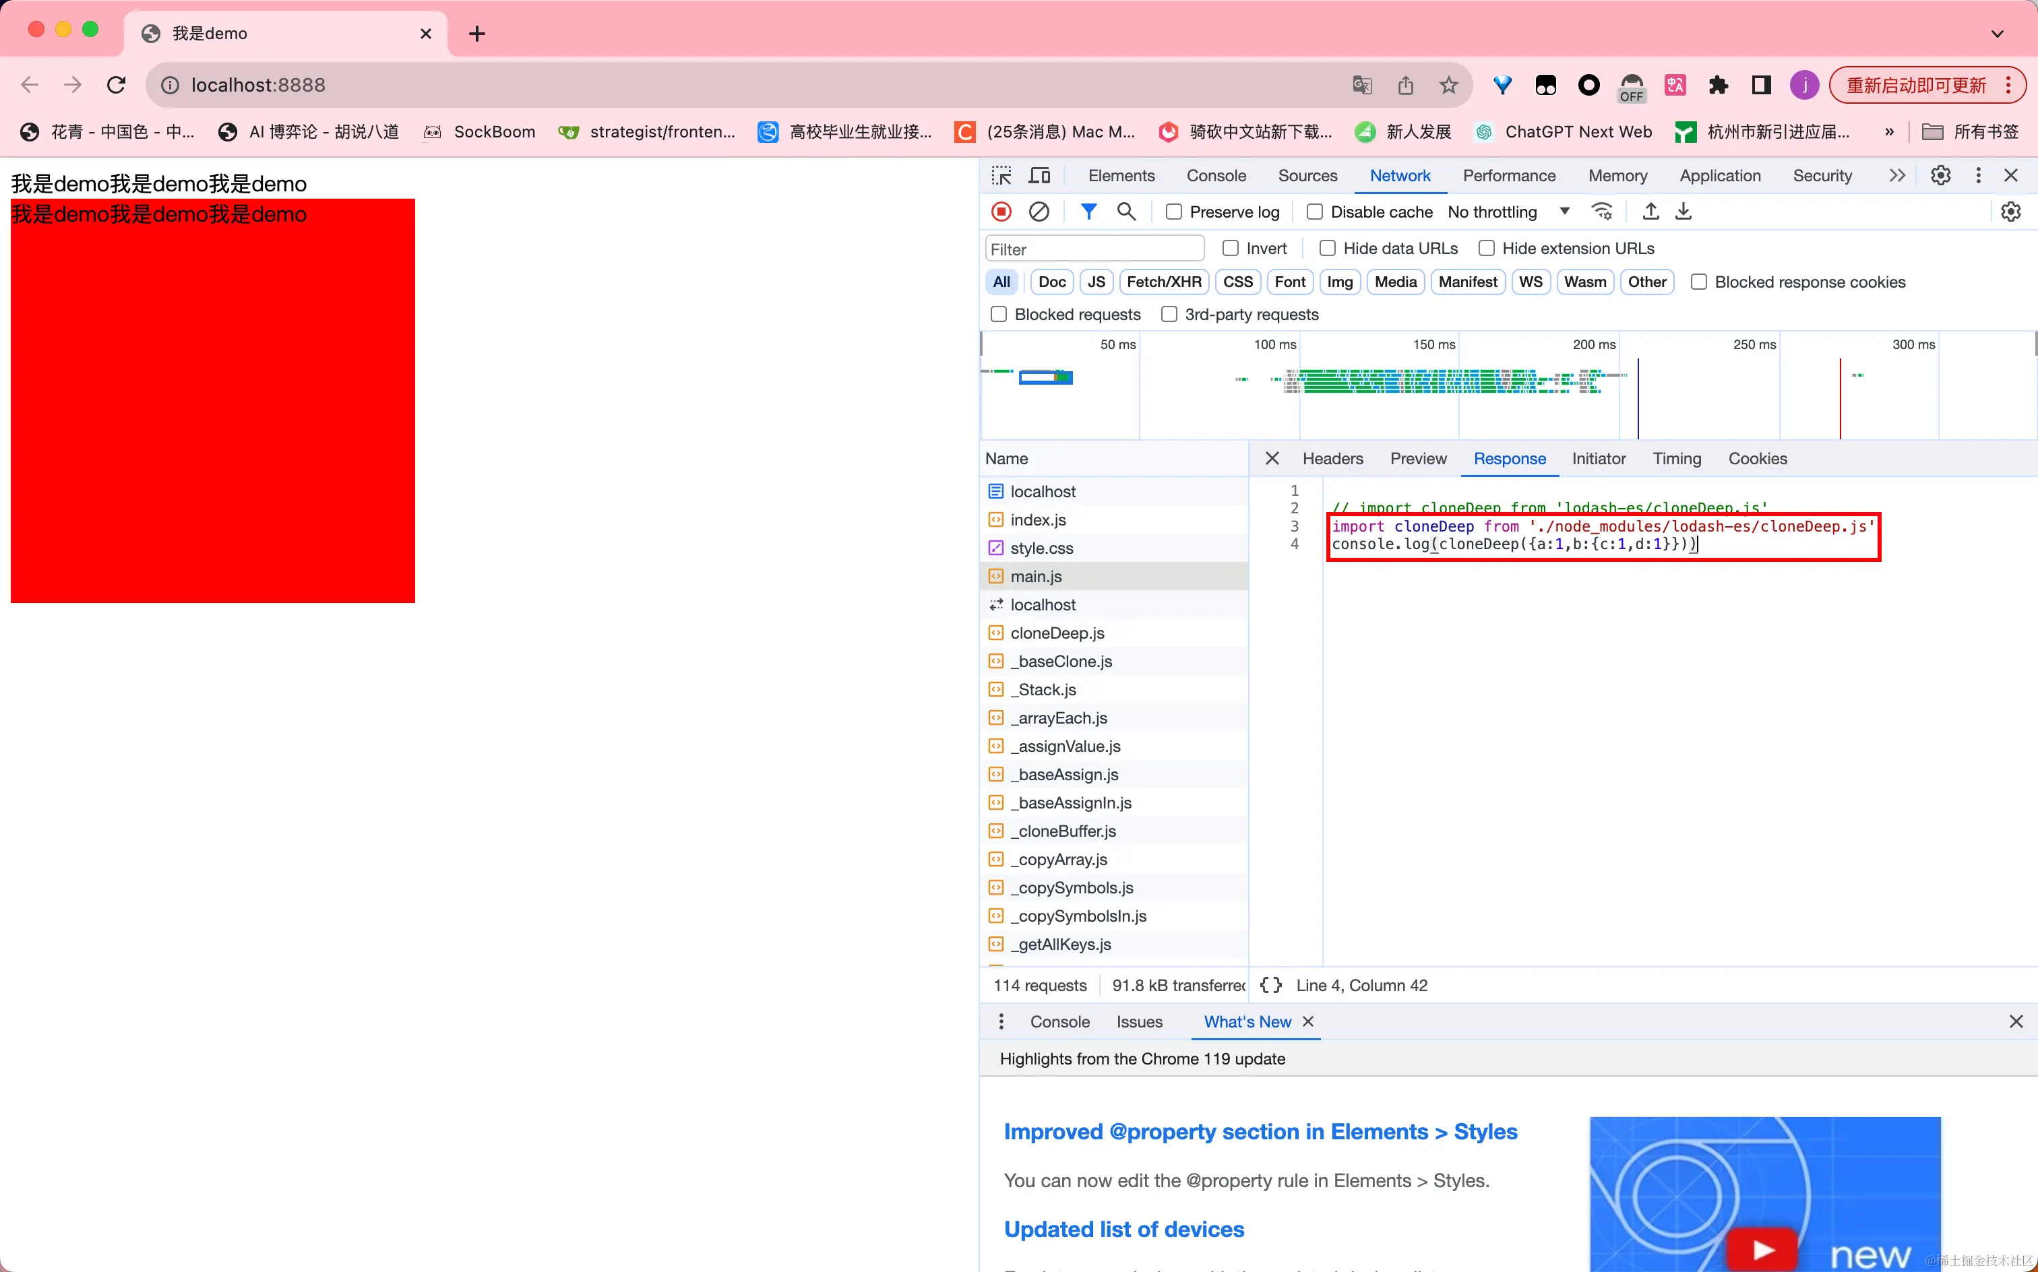Click the export HAR download icon
This screenshot has height=1272, width=2038.
(x=1683, y=212)
